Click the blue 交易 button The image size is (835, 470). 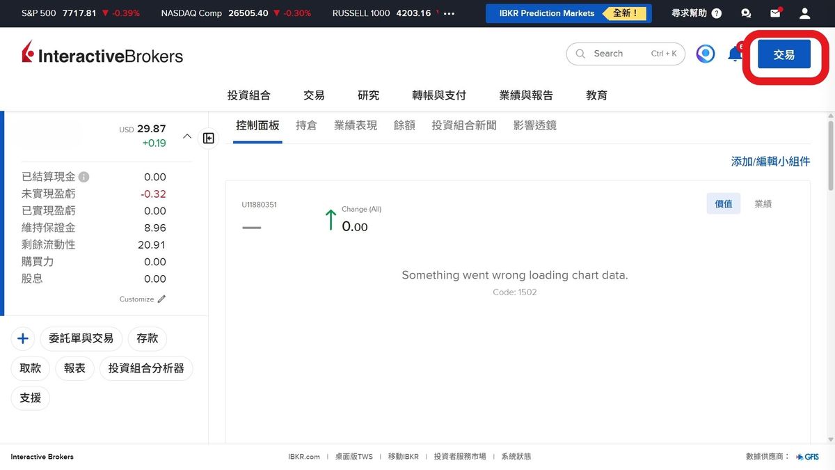(x=784, y=54)
